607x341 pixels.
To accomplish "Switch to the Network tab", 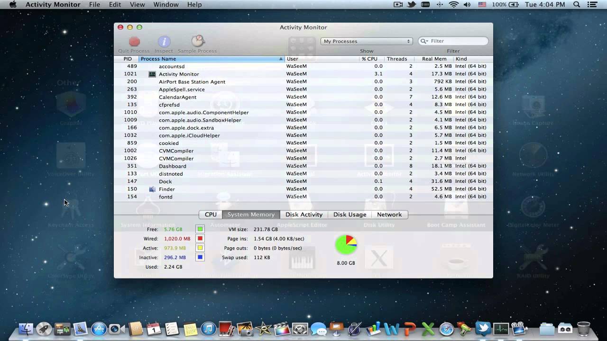I will click(389, 215).
